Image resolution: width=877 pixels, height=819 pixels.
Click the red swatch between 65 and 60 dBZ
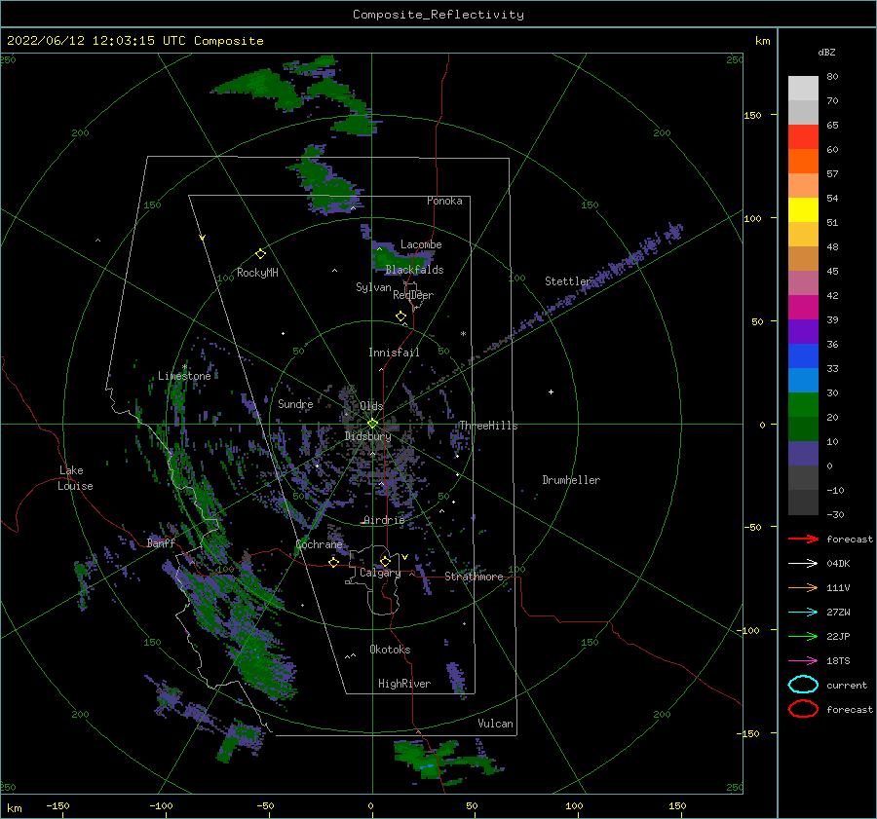point(803,137)
